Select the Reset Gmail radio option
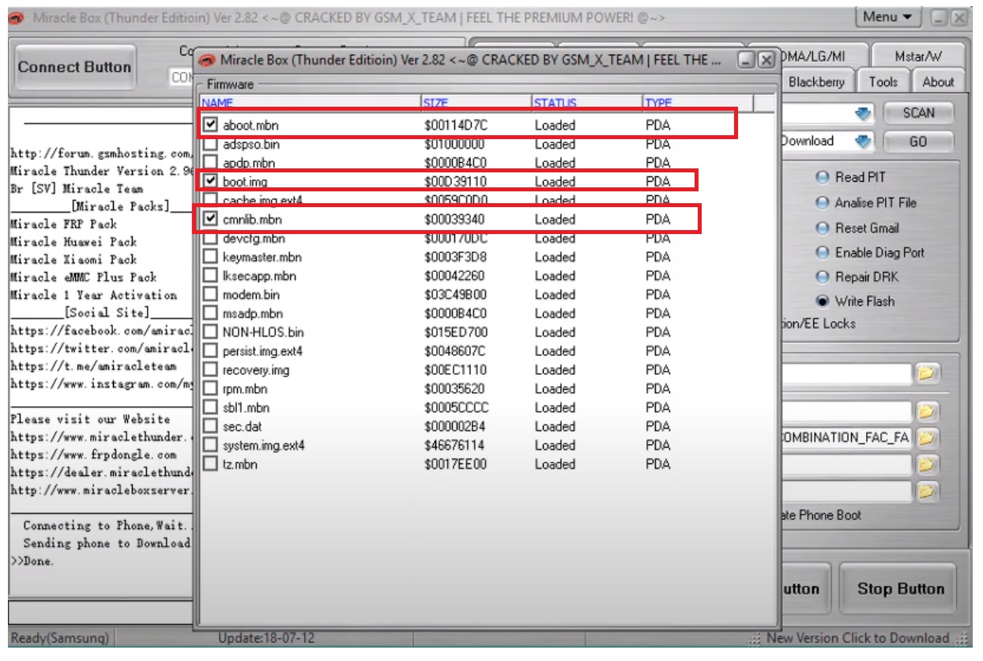This screenshot has height=661, width=983. tap(823, 228)
